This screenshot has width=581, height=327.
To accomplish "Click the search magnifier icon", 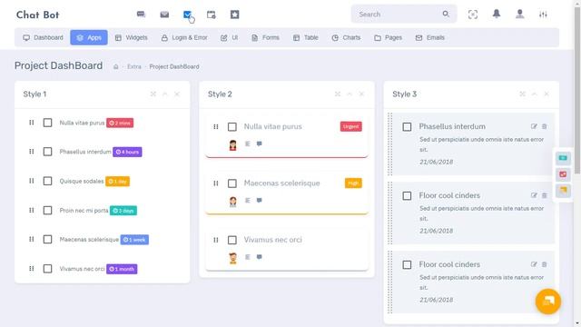I will (x=446, y=15).
